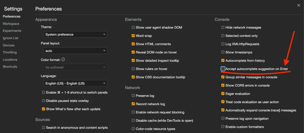This screenshot has width=304, height=133.
Task: Expand the Panel layout dropdown
Action: 75,51
